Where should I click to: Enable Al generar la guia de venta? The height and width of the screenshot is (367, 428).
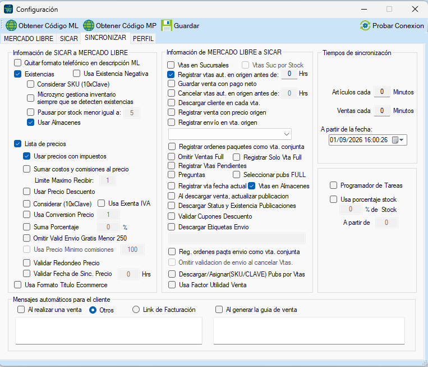219,310
